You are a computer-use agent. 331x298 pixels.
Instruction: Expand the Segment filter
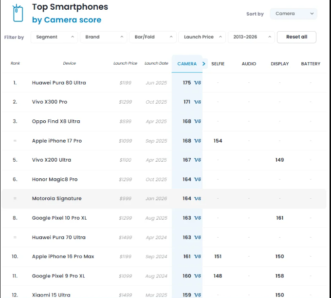[x=54, y=37]
